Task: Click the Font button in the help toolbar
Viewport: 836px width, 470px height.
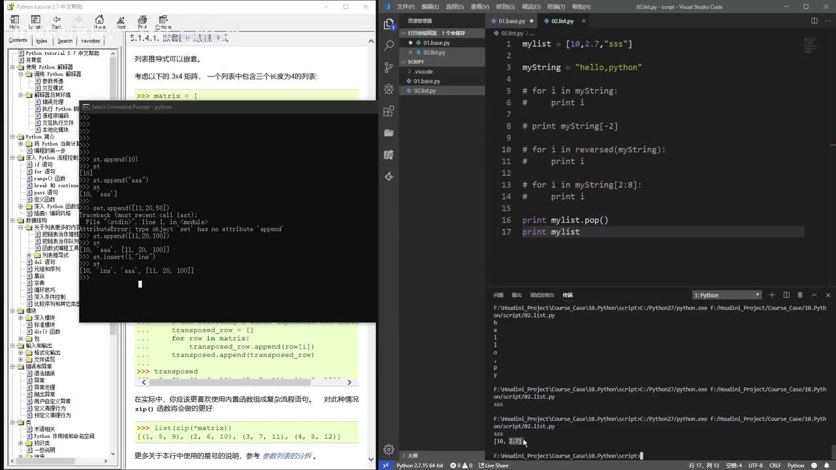Action: coord(121,22)
